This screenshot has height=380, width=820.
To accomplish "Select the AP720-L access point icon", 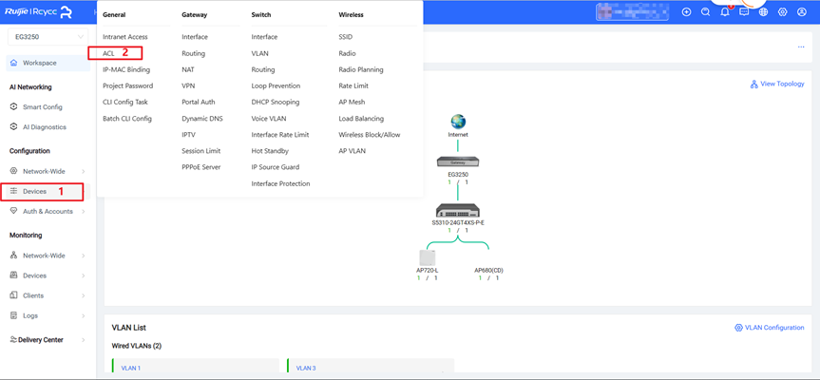I will (428, 257).
